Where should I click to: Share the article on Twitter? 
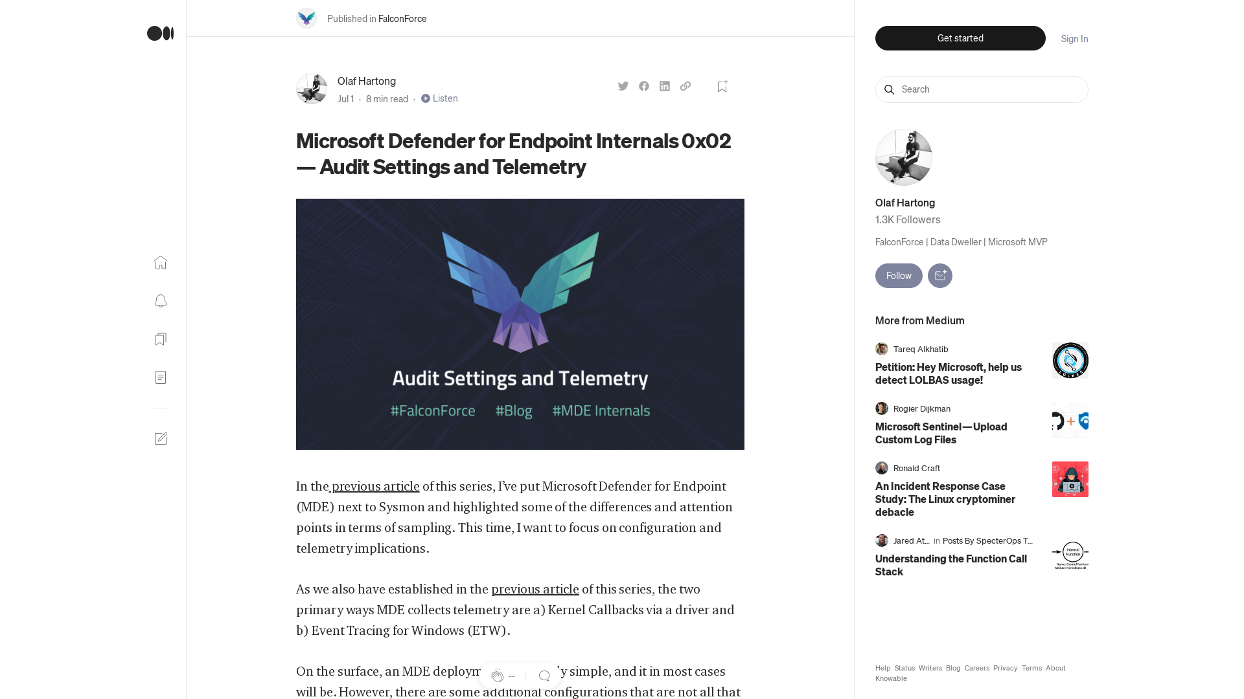coord(623,85)
